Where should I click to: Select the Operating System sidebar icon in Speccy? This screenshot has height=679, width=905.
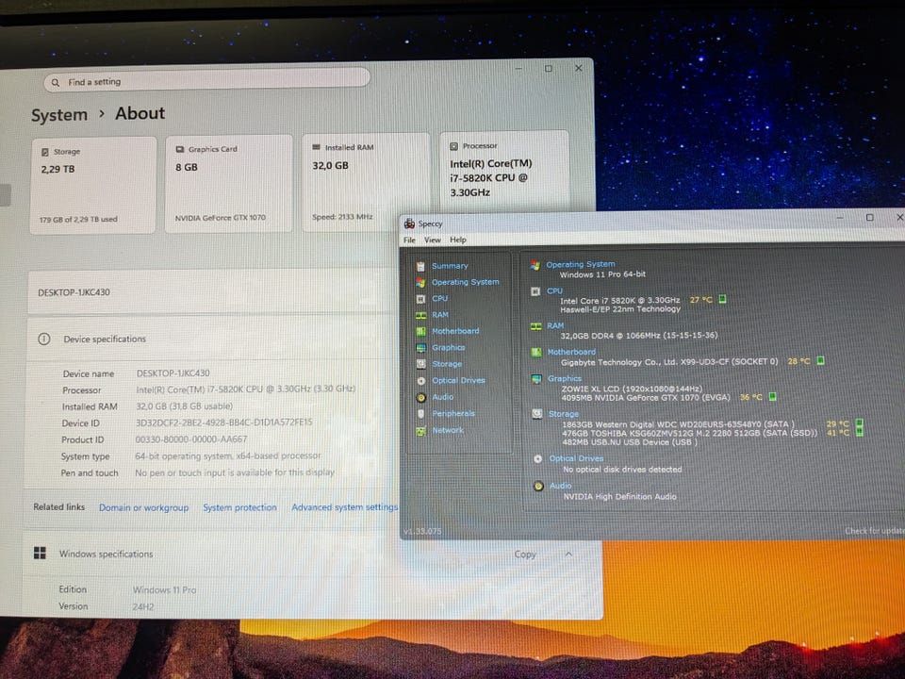pos(420,282)
